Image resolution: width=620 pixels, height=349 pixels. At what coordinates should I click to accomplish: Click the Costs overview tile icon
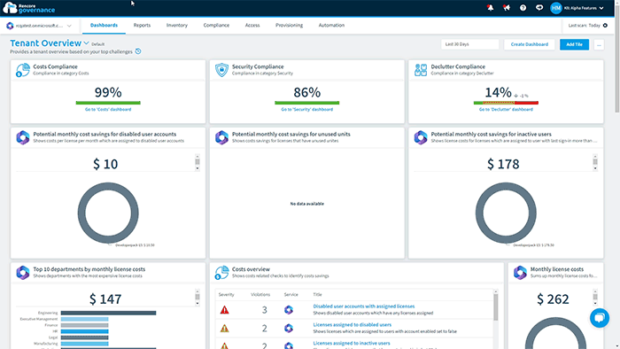221,273
